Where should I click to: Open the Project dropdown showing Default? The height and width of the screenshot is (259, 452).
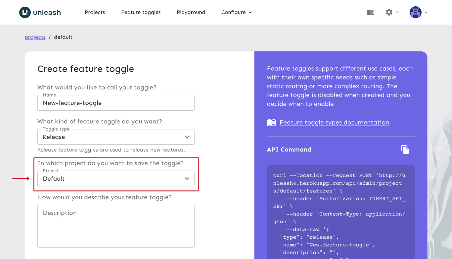click(115, 179)
